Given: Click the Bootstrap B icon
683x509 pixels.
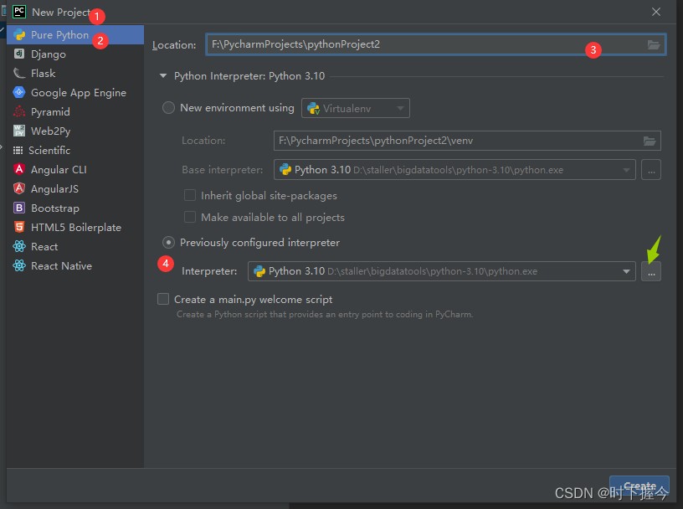Looking at the screenshot, I should (19, 208).
